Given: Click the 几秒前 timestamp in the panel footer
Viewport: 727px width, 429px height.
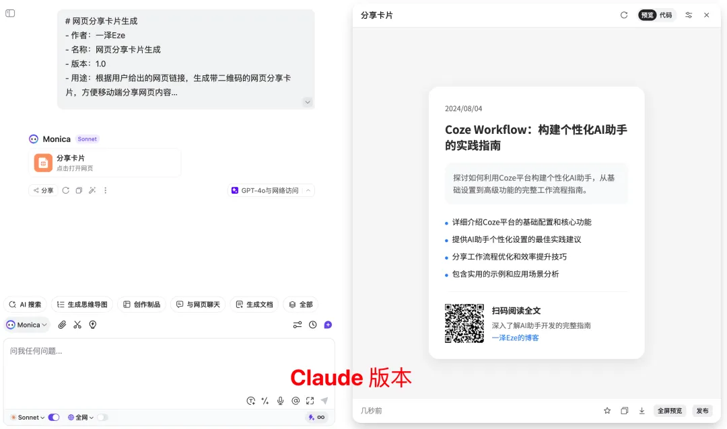Looking at the screenshot, I should [x=372, y=411].
